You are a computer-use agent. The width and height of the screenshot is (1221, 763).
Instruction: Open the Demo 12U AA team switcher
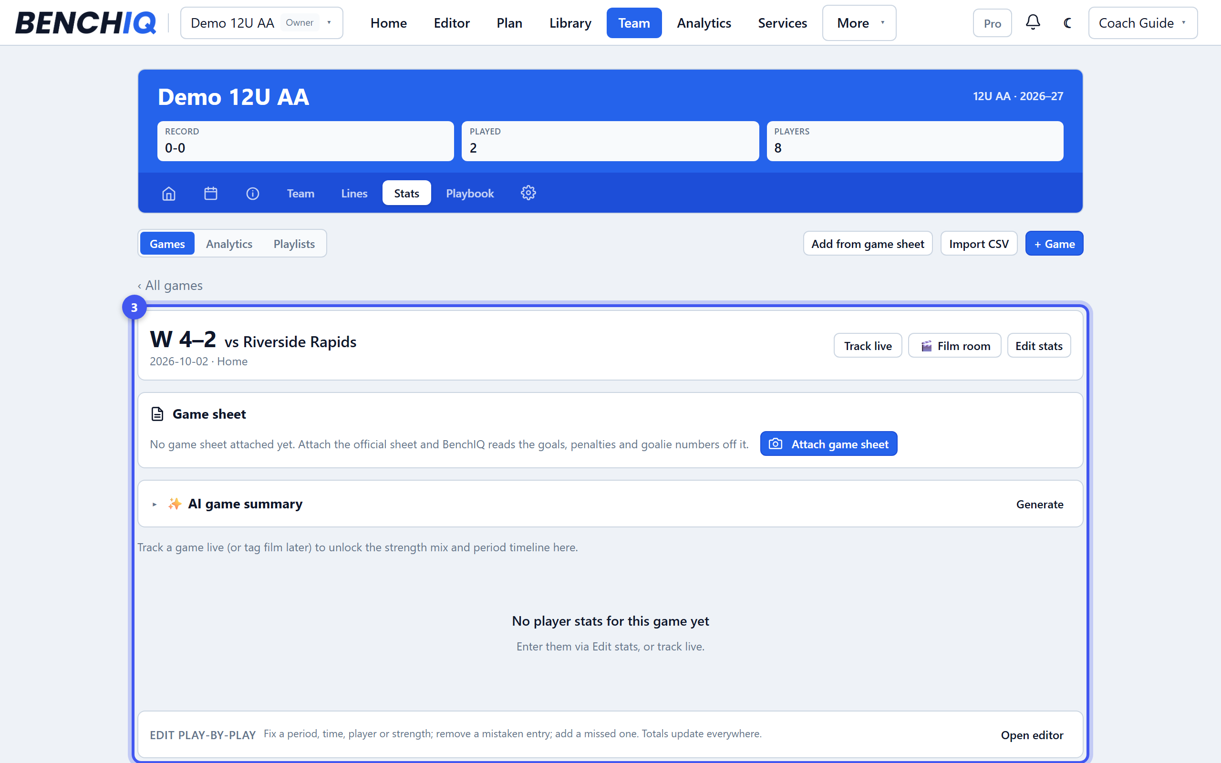261,23
